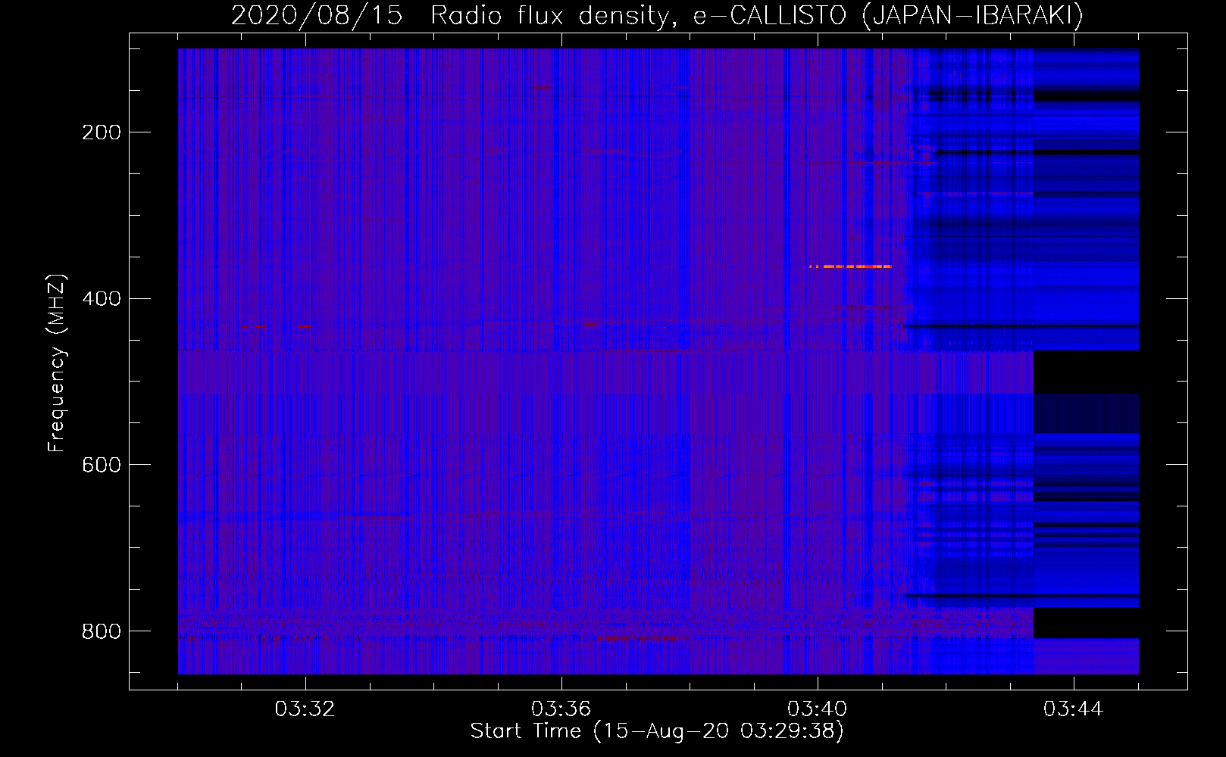Click the 03:32 time tick label
The width and height of the screenshot is (1226, 757).
[305, 709]
